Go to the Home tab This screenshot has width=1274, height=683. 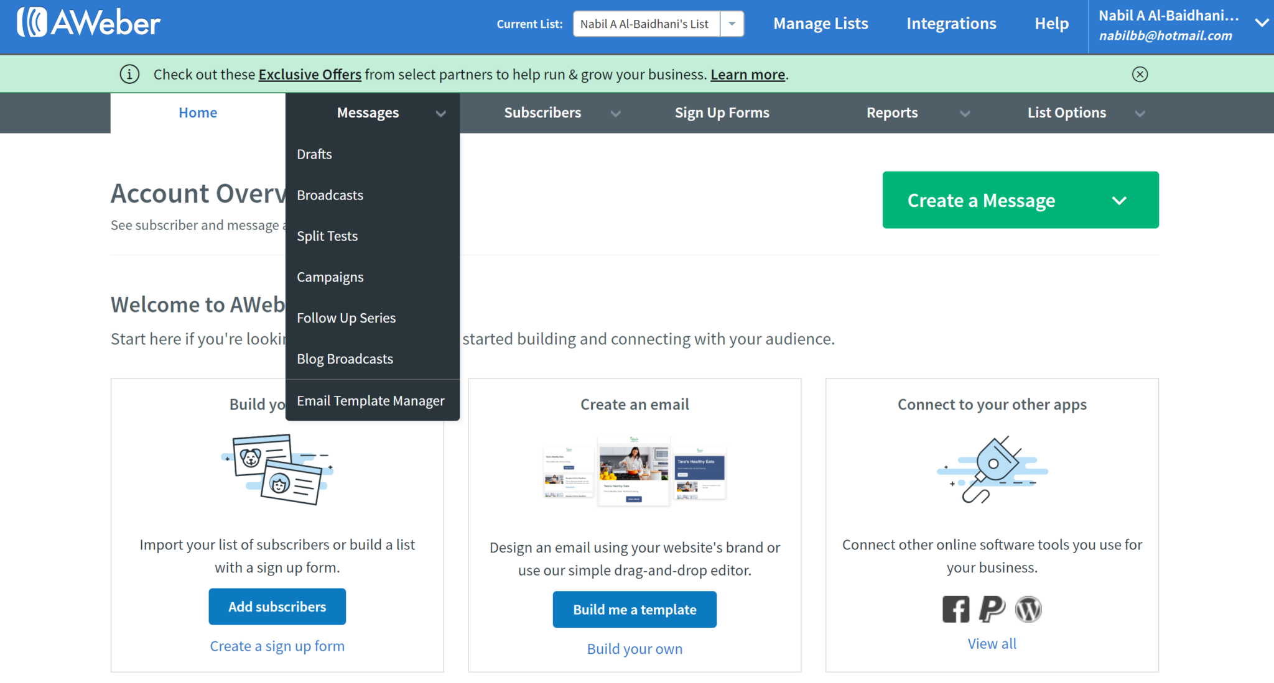198,113
